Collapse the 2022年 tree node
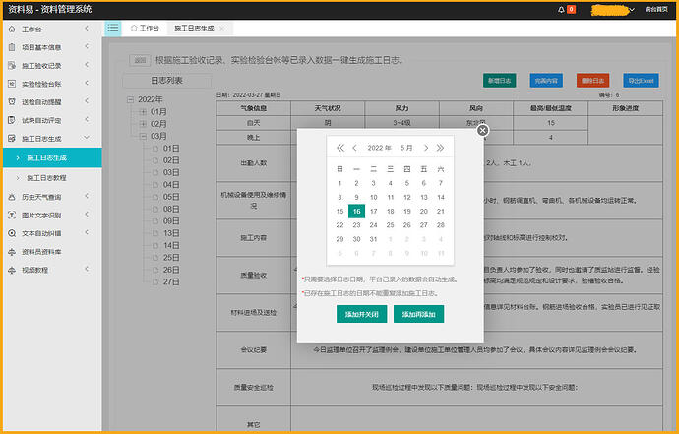Screen dimensions: 679x434 131,100
